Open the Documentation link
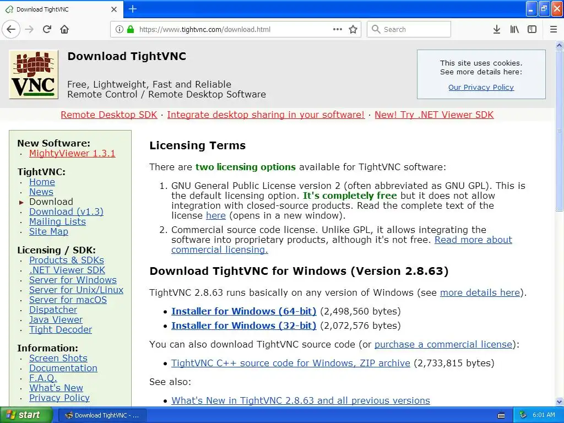The width and height of the screenshot is (564, 423). tap(63, 368)
